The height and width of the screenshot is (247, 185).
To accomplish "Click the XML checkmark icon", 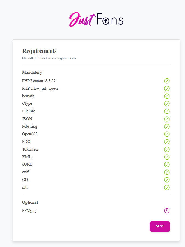I will pyautogui.click(x=167, y=157).
